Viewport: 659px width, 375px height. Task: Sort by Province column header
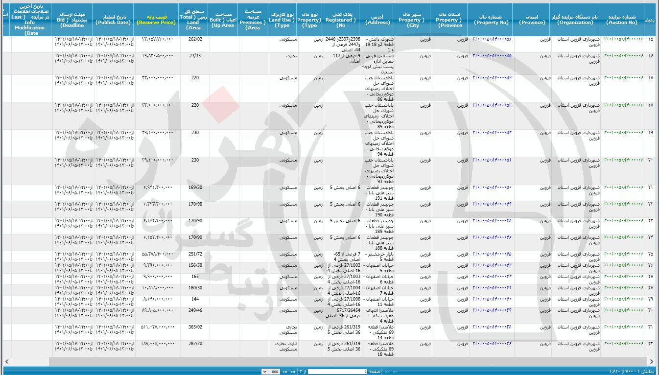(x=532, y=20)
